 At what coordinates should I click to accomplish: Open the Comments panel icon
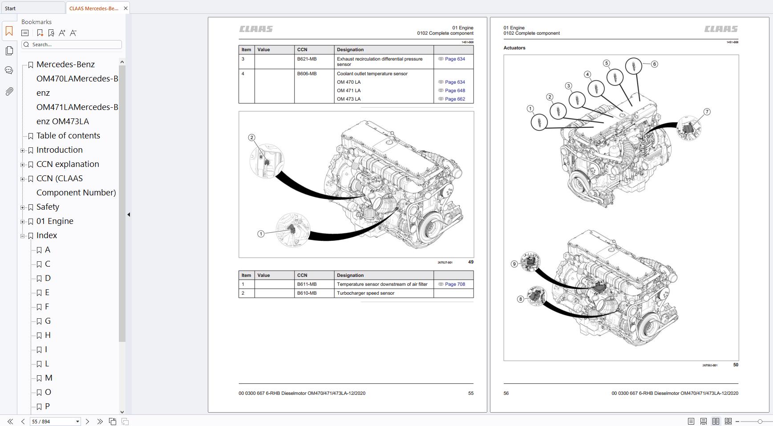[9, 70]
